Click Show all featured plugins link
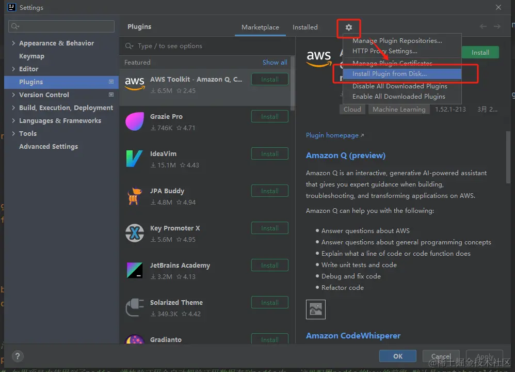Screen dimensions: 515x372 pos(275,62)
